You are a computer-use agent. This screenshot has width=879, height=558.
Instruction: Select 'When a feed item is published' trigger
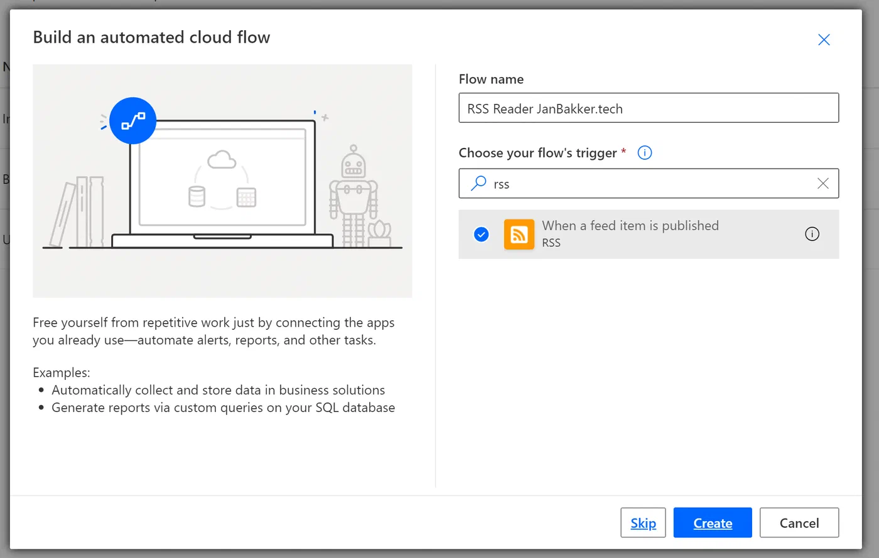click(649, 234)
